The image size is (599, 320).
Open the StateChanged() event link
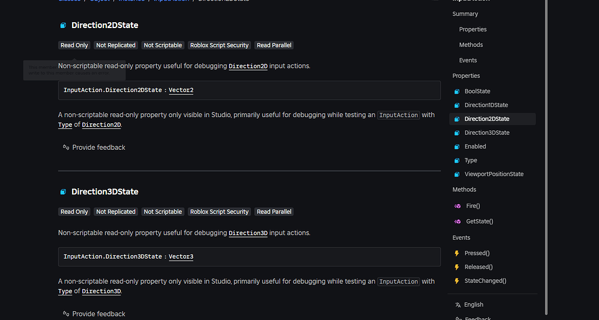(x=485, y=281)
